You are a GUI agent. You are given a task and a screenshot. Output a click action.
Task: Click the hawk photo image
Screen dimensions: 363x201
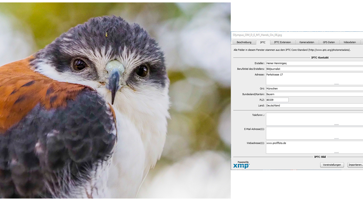tap(115, 100)
